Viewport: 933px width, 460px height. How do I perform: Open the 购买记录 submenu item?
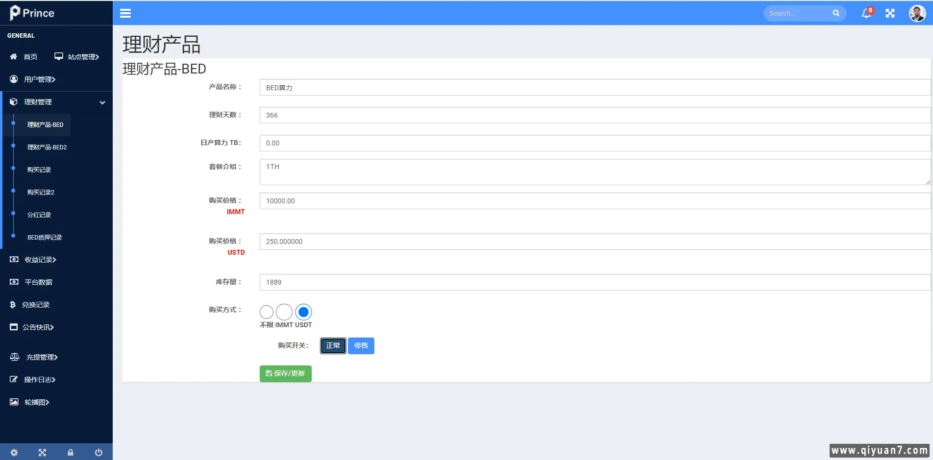pyautogui.click(x=39, y=170)
